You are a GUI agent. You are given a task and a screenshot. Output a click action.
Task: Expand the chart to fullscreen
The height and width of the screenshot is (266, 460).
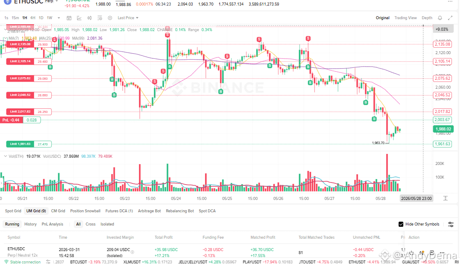tap(450, 18)
